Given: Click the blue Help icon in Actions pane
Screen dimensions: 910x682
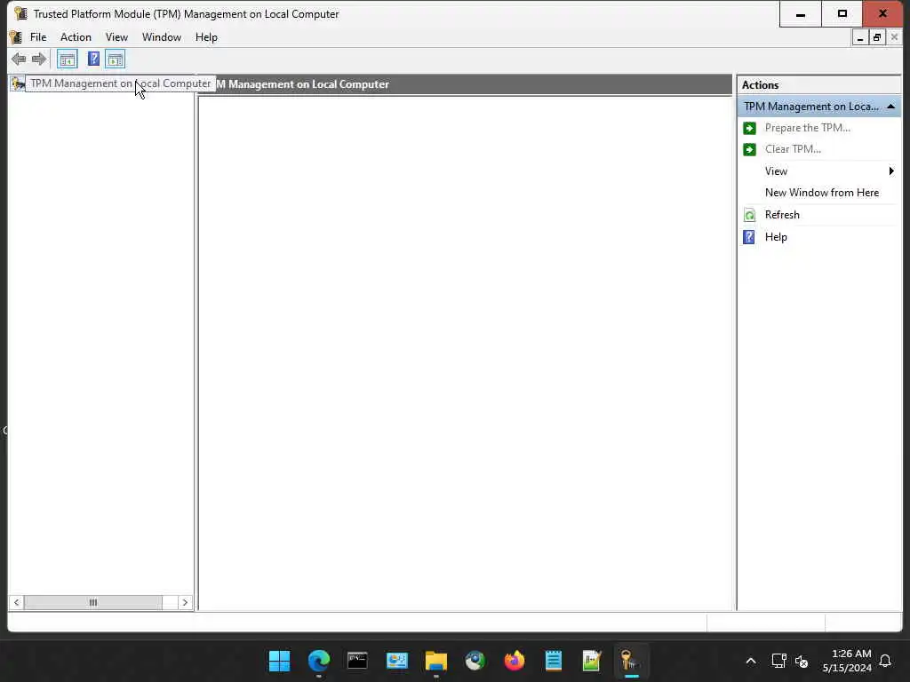Looking at the screenshot, I should click(x=749, y=236).
